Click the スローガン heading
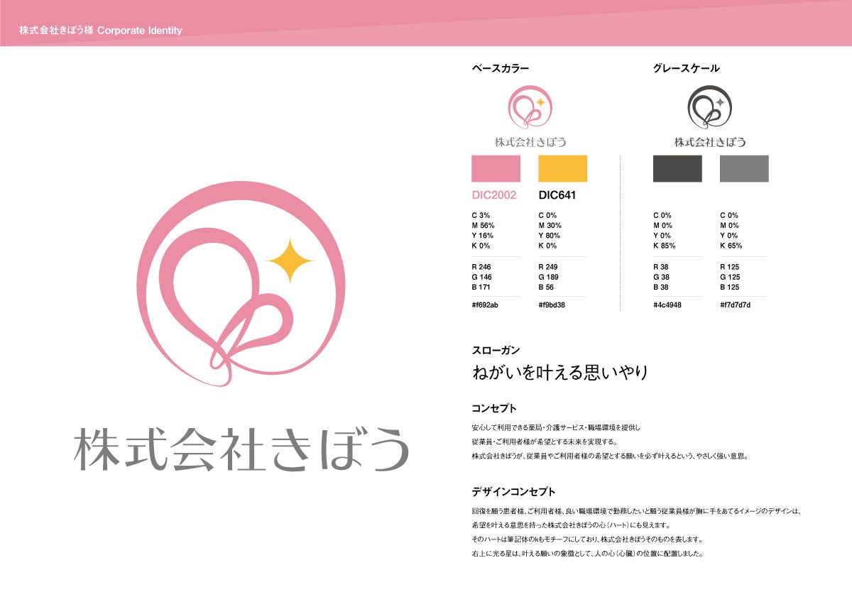852x602 pixels. tap(496, 351)
